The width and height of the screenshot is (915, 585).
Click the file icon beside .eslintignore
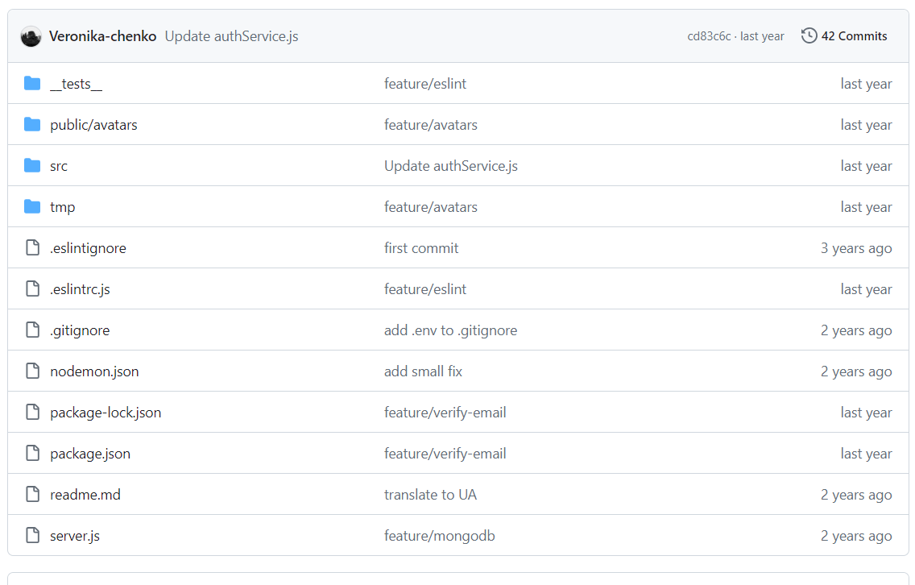pos(32,247)
